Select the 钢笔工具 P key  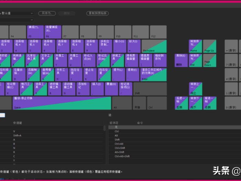pyautogui.click(x=118, y=60)
